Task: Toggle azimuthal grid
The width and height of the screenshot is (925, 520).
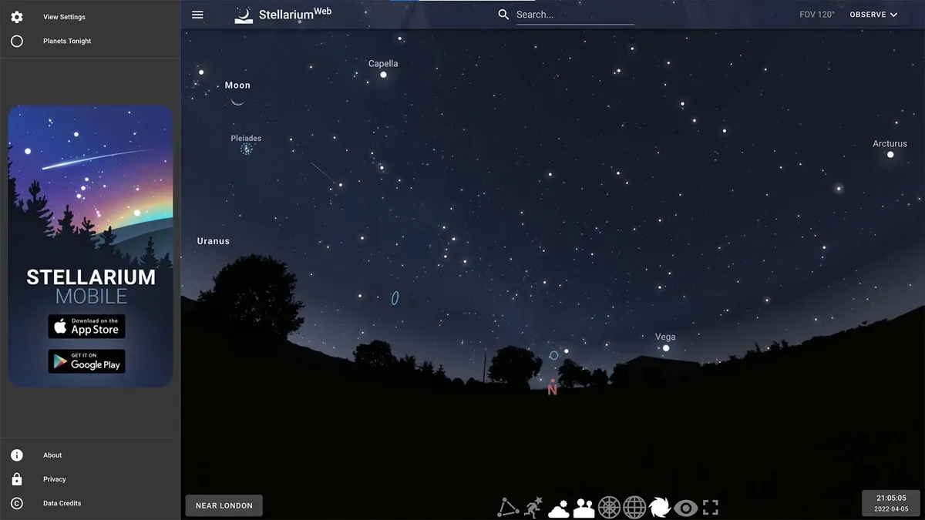Action: [x=609, y=508]
